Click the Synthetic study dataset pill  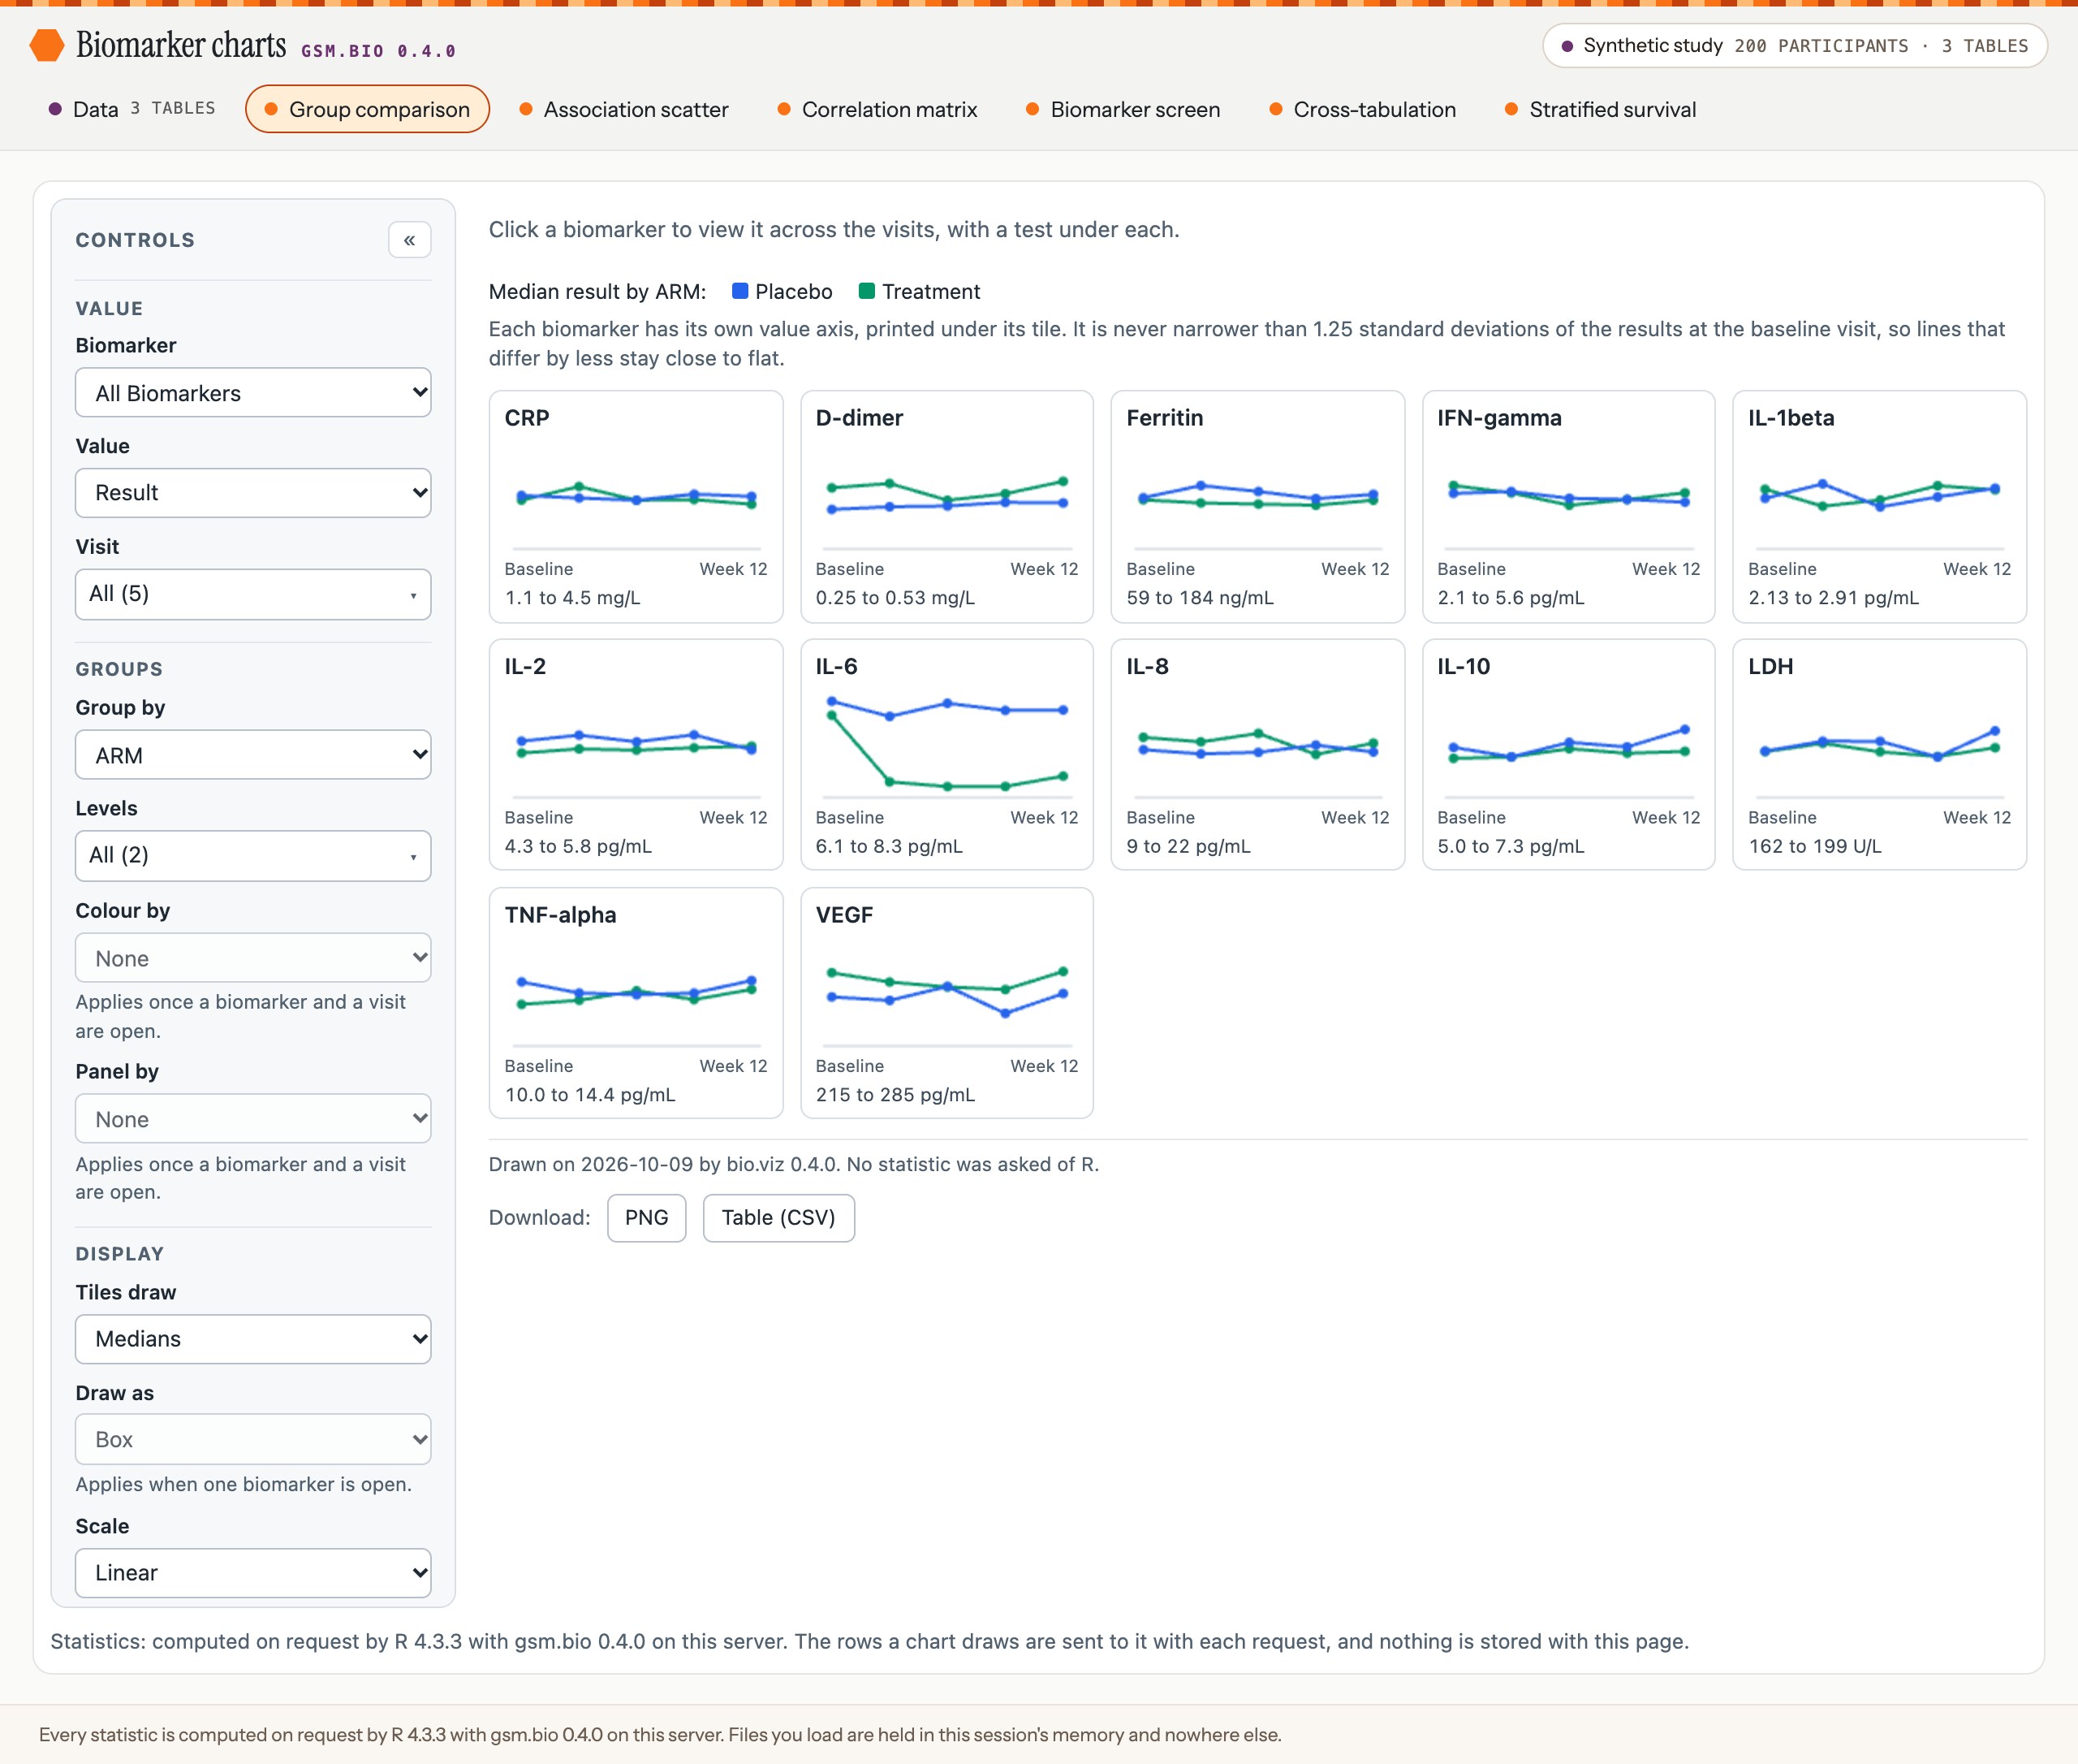pyautogui.click(x=1796, y=46)
